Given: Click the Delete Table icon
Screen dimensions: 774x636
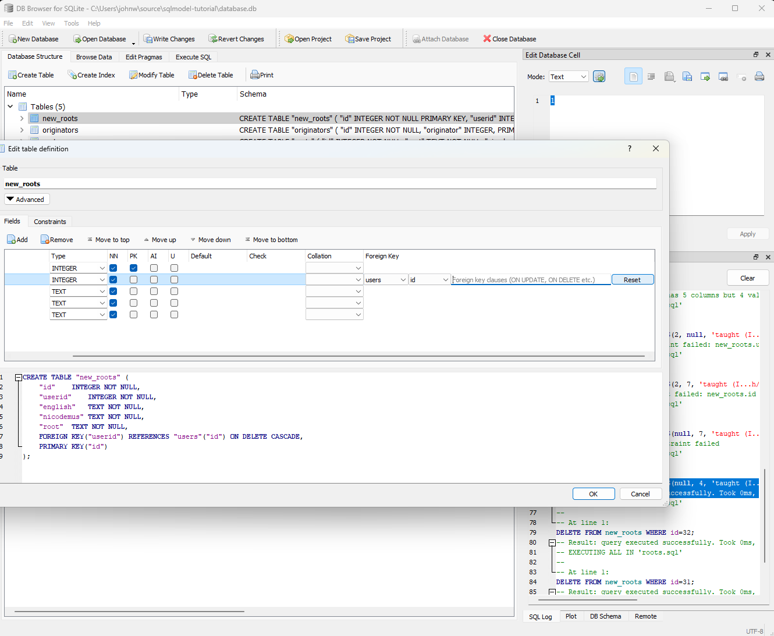Looking at the screenshot, I should click(x=193, y=75).
